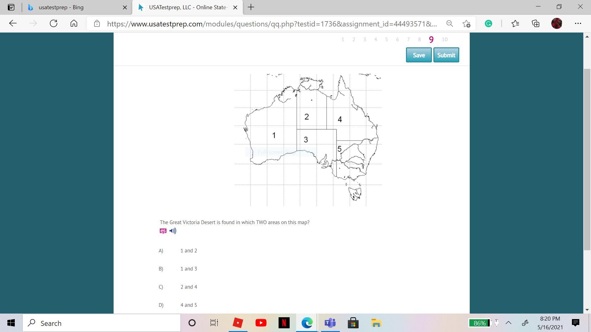
Task: Click the zoom magnifier in address bar
Action: [449, 24]
